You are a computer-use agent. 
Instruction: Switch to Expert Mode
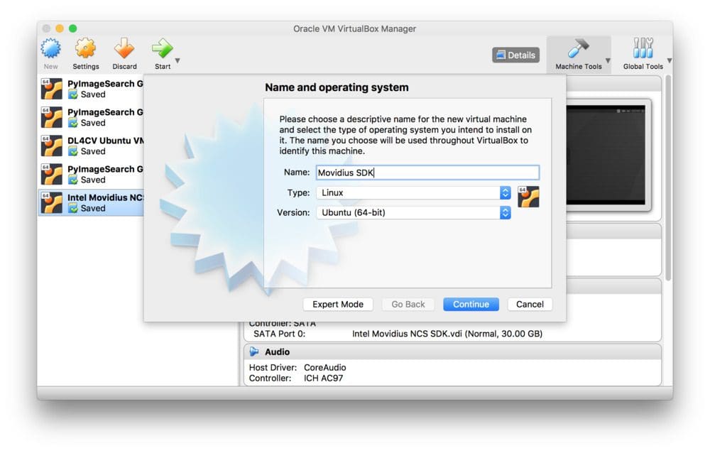click(338, 304)
